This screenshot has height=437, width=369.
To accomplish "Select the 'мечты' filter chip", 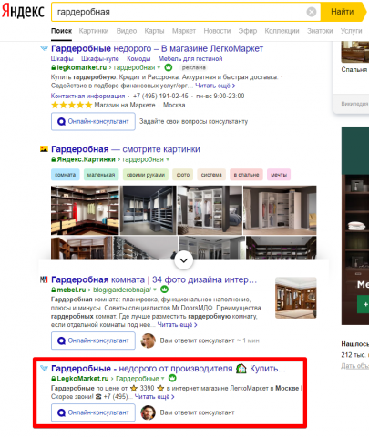I will click(x=279, y=175).
